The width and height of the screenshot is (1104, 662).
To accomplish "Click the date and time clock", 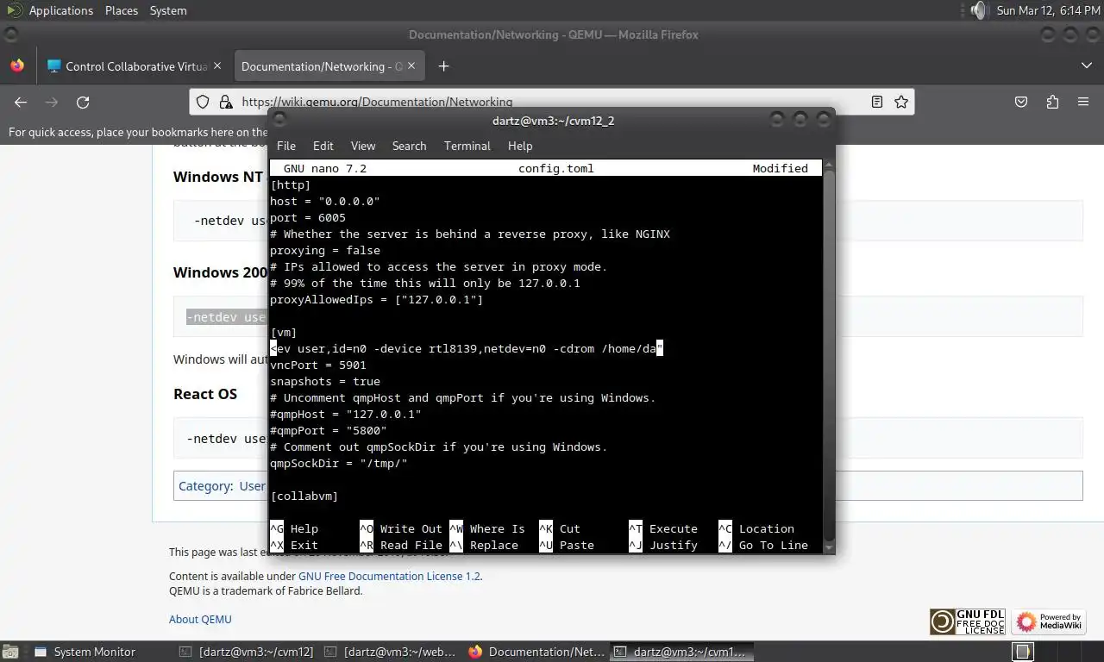I will pyautogui.click(x=1046, y=10).
